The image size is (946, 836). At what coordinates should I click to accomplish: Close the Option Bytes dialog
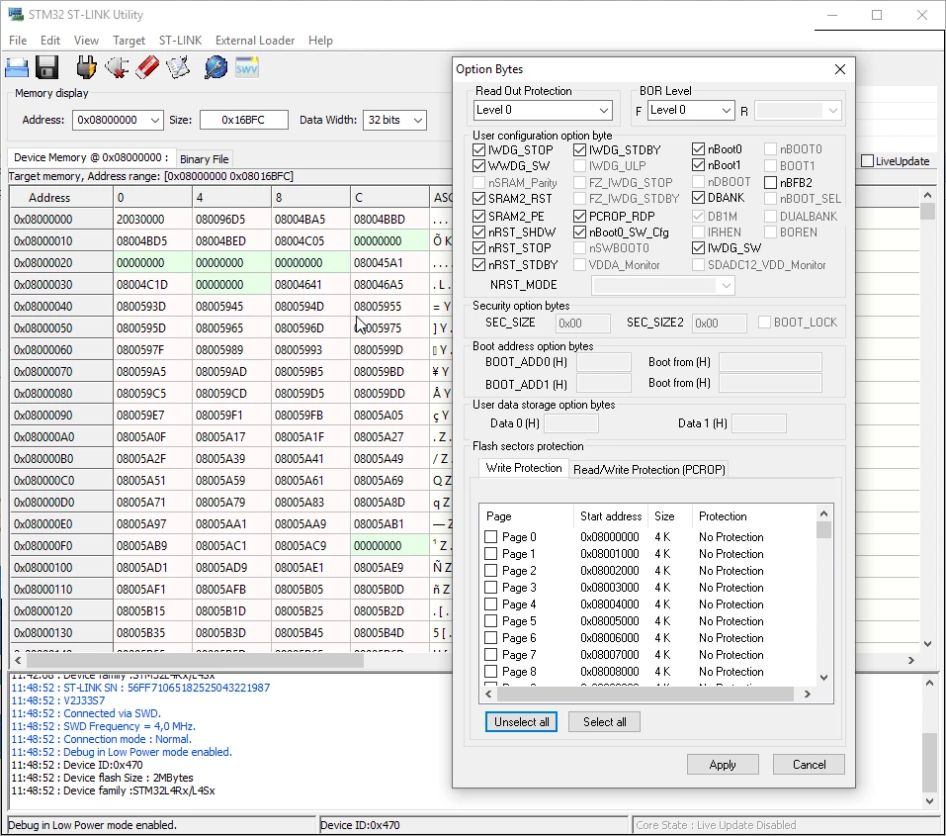840,69
